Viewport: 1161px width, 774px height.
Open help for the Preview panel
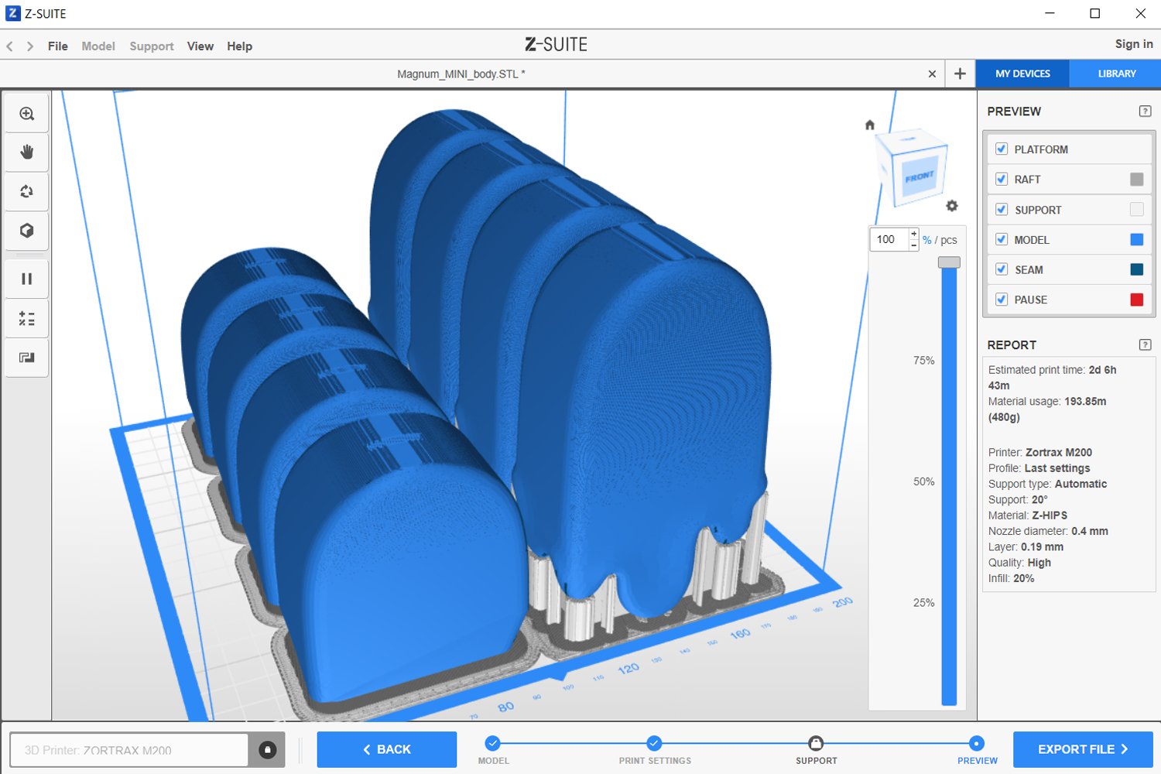[x=1146, y=111]
